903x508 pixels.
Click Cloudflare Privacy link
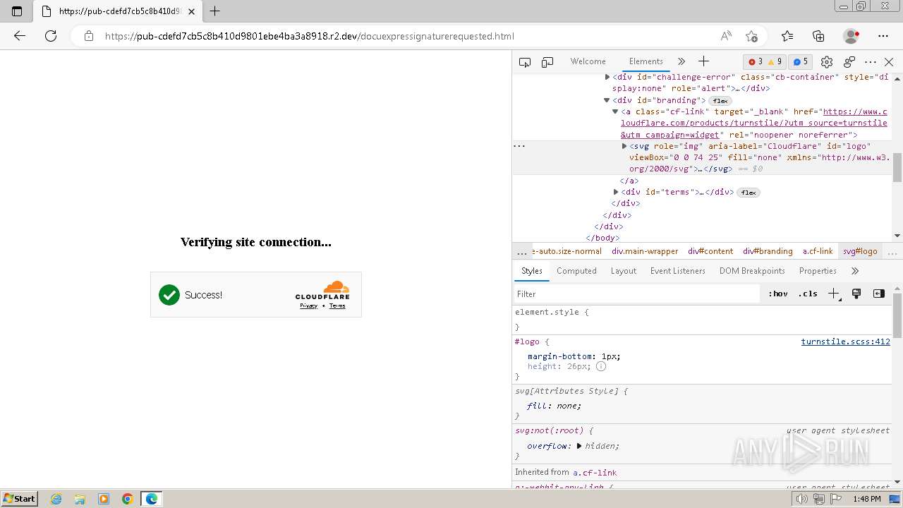pos(308,306)
